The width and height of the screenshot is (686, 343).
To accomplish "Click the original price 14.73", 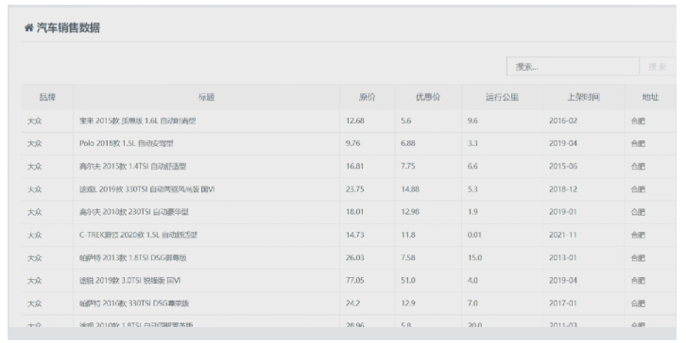I will coord(355,235).
